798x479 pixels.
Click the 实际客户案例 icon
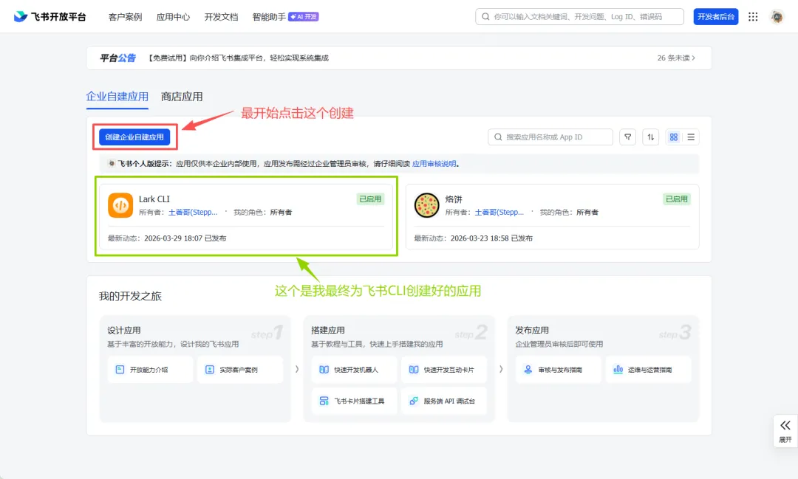210,370
